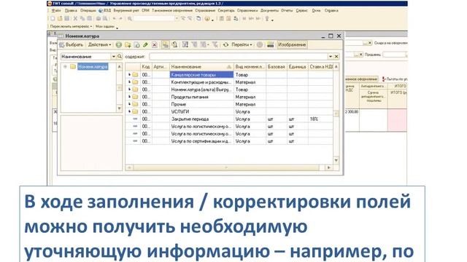This screenshot has width=467, height=262.
Task: Open the Операции menu
Action: click(88, 10)
